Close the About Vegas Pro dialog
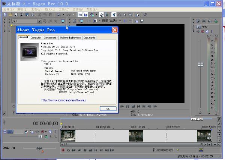The image size is (225, 160). coord(115,30)
